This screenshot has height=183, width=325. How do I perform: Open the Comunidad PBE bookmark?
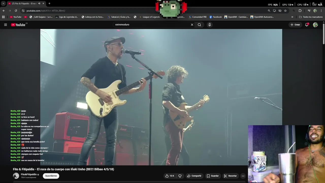click(x=198, y=17)
